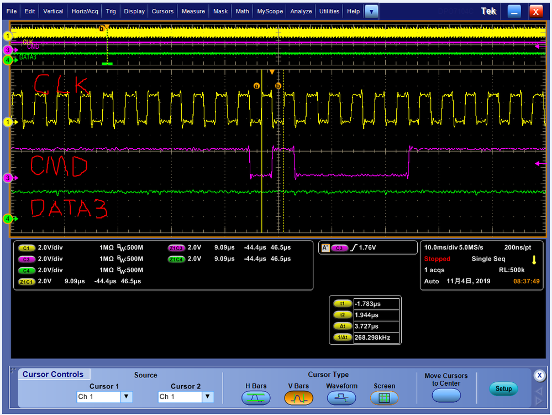The width and height of the screenshot is (552, 415).
Task: Open the Cursor 1 source dropdown
Action: 127,397
